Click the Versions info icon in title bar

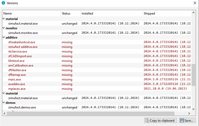(3, 3)
